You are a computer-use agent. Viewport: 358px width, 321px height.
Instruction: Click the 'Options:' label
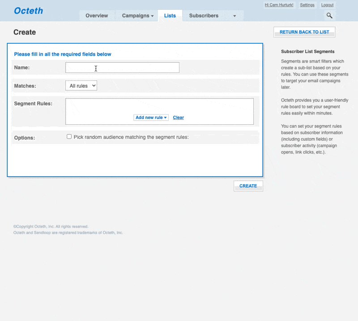(25, 138)
